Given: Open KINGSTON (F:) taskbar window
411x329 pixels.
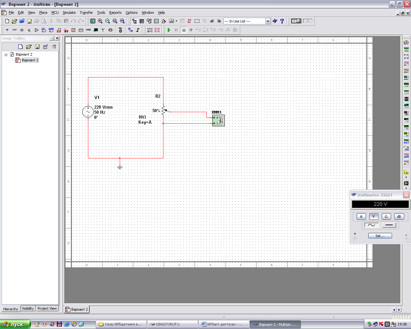Looking at the screenshot, I should (172, 324).
